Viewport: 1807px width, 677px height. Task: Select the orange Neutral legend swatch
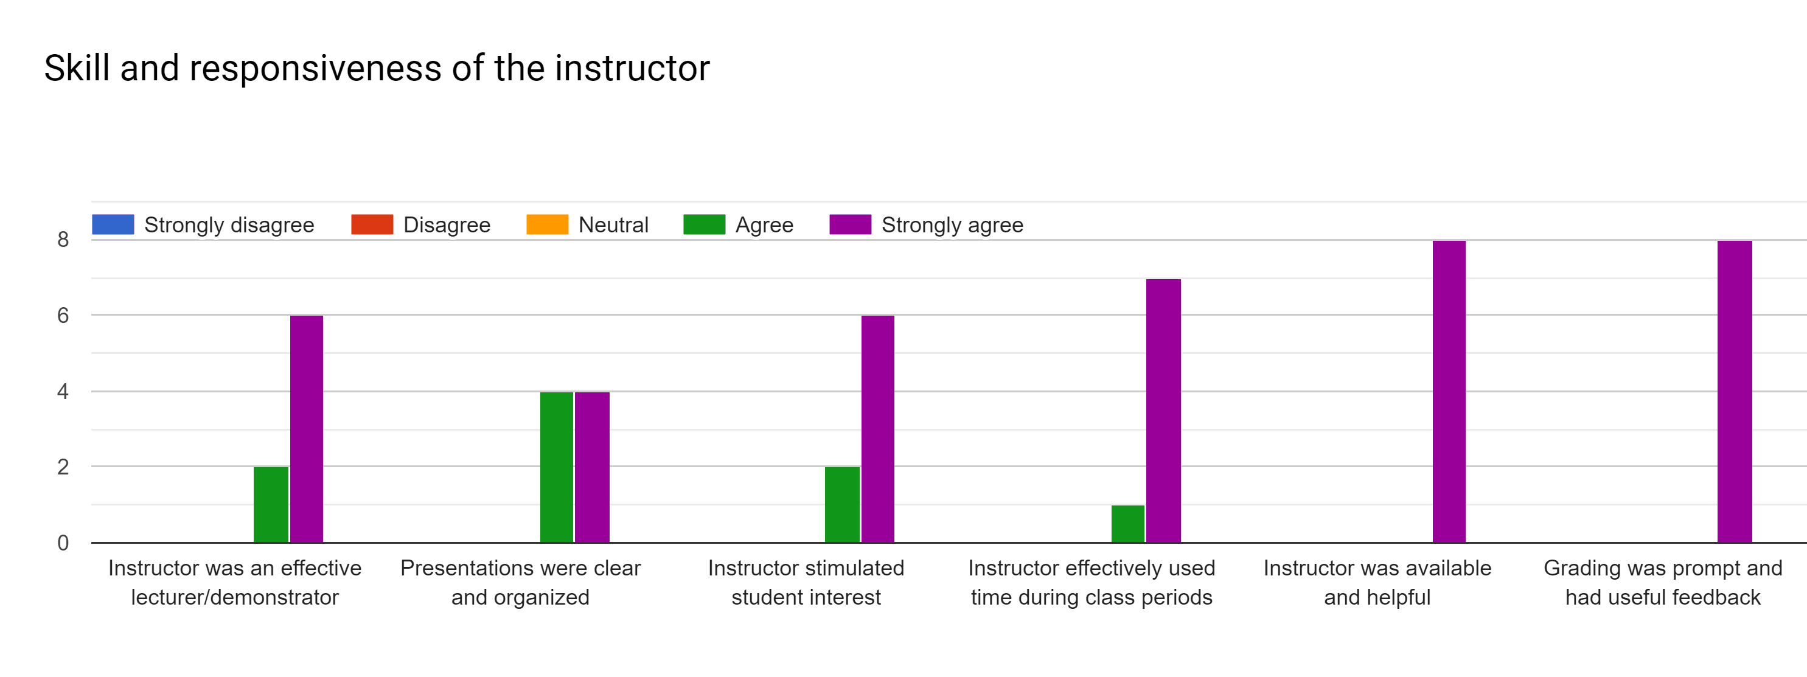pyautogui.click(x=547, y=224)
